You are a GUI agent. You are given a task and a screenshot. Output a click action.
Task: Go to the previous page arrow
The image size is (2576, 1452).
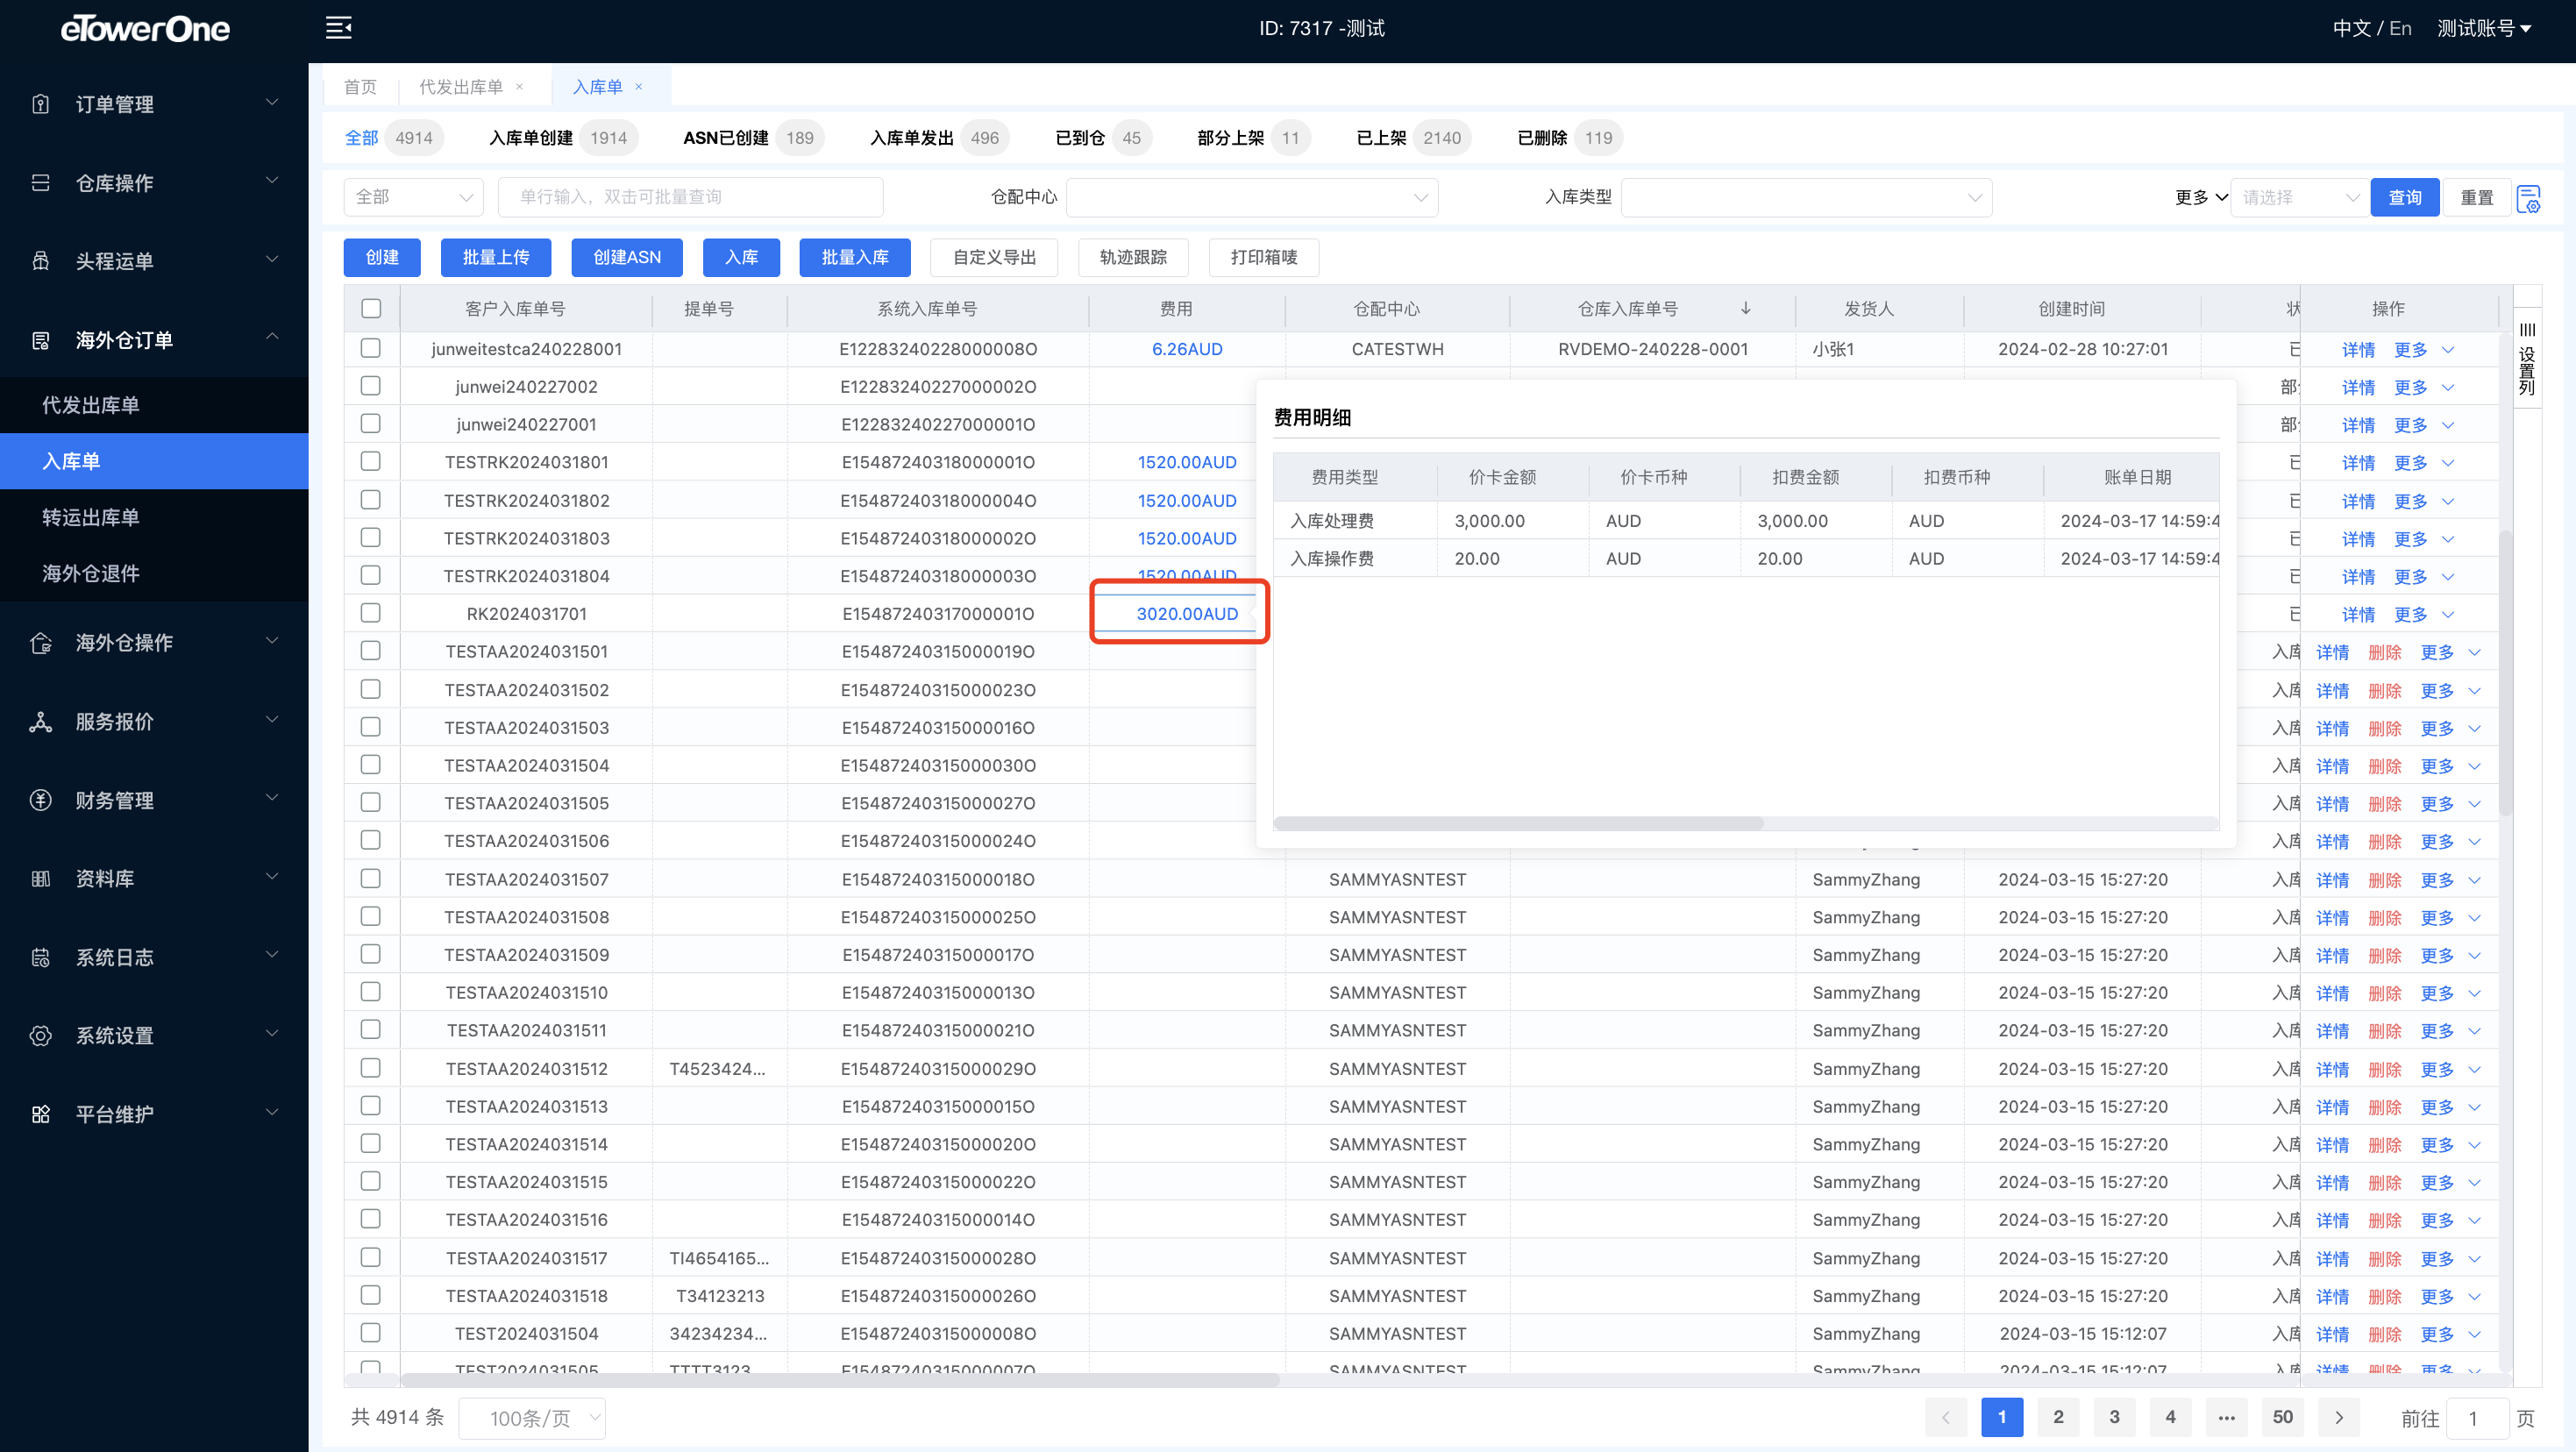coord(1946,1417)
